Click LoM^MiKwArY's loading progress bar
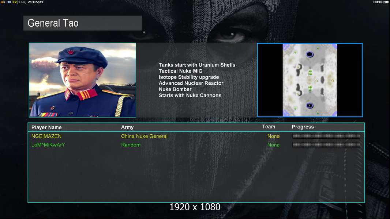 326,145
